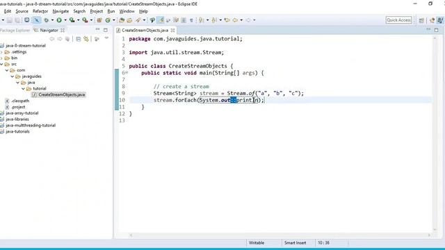
Task: Expand the .settings folder
Action: (x=1, y=52)
